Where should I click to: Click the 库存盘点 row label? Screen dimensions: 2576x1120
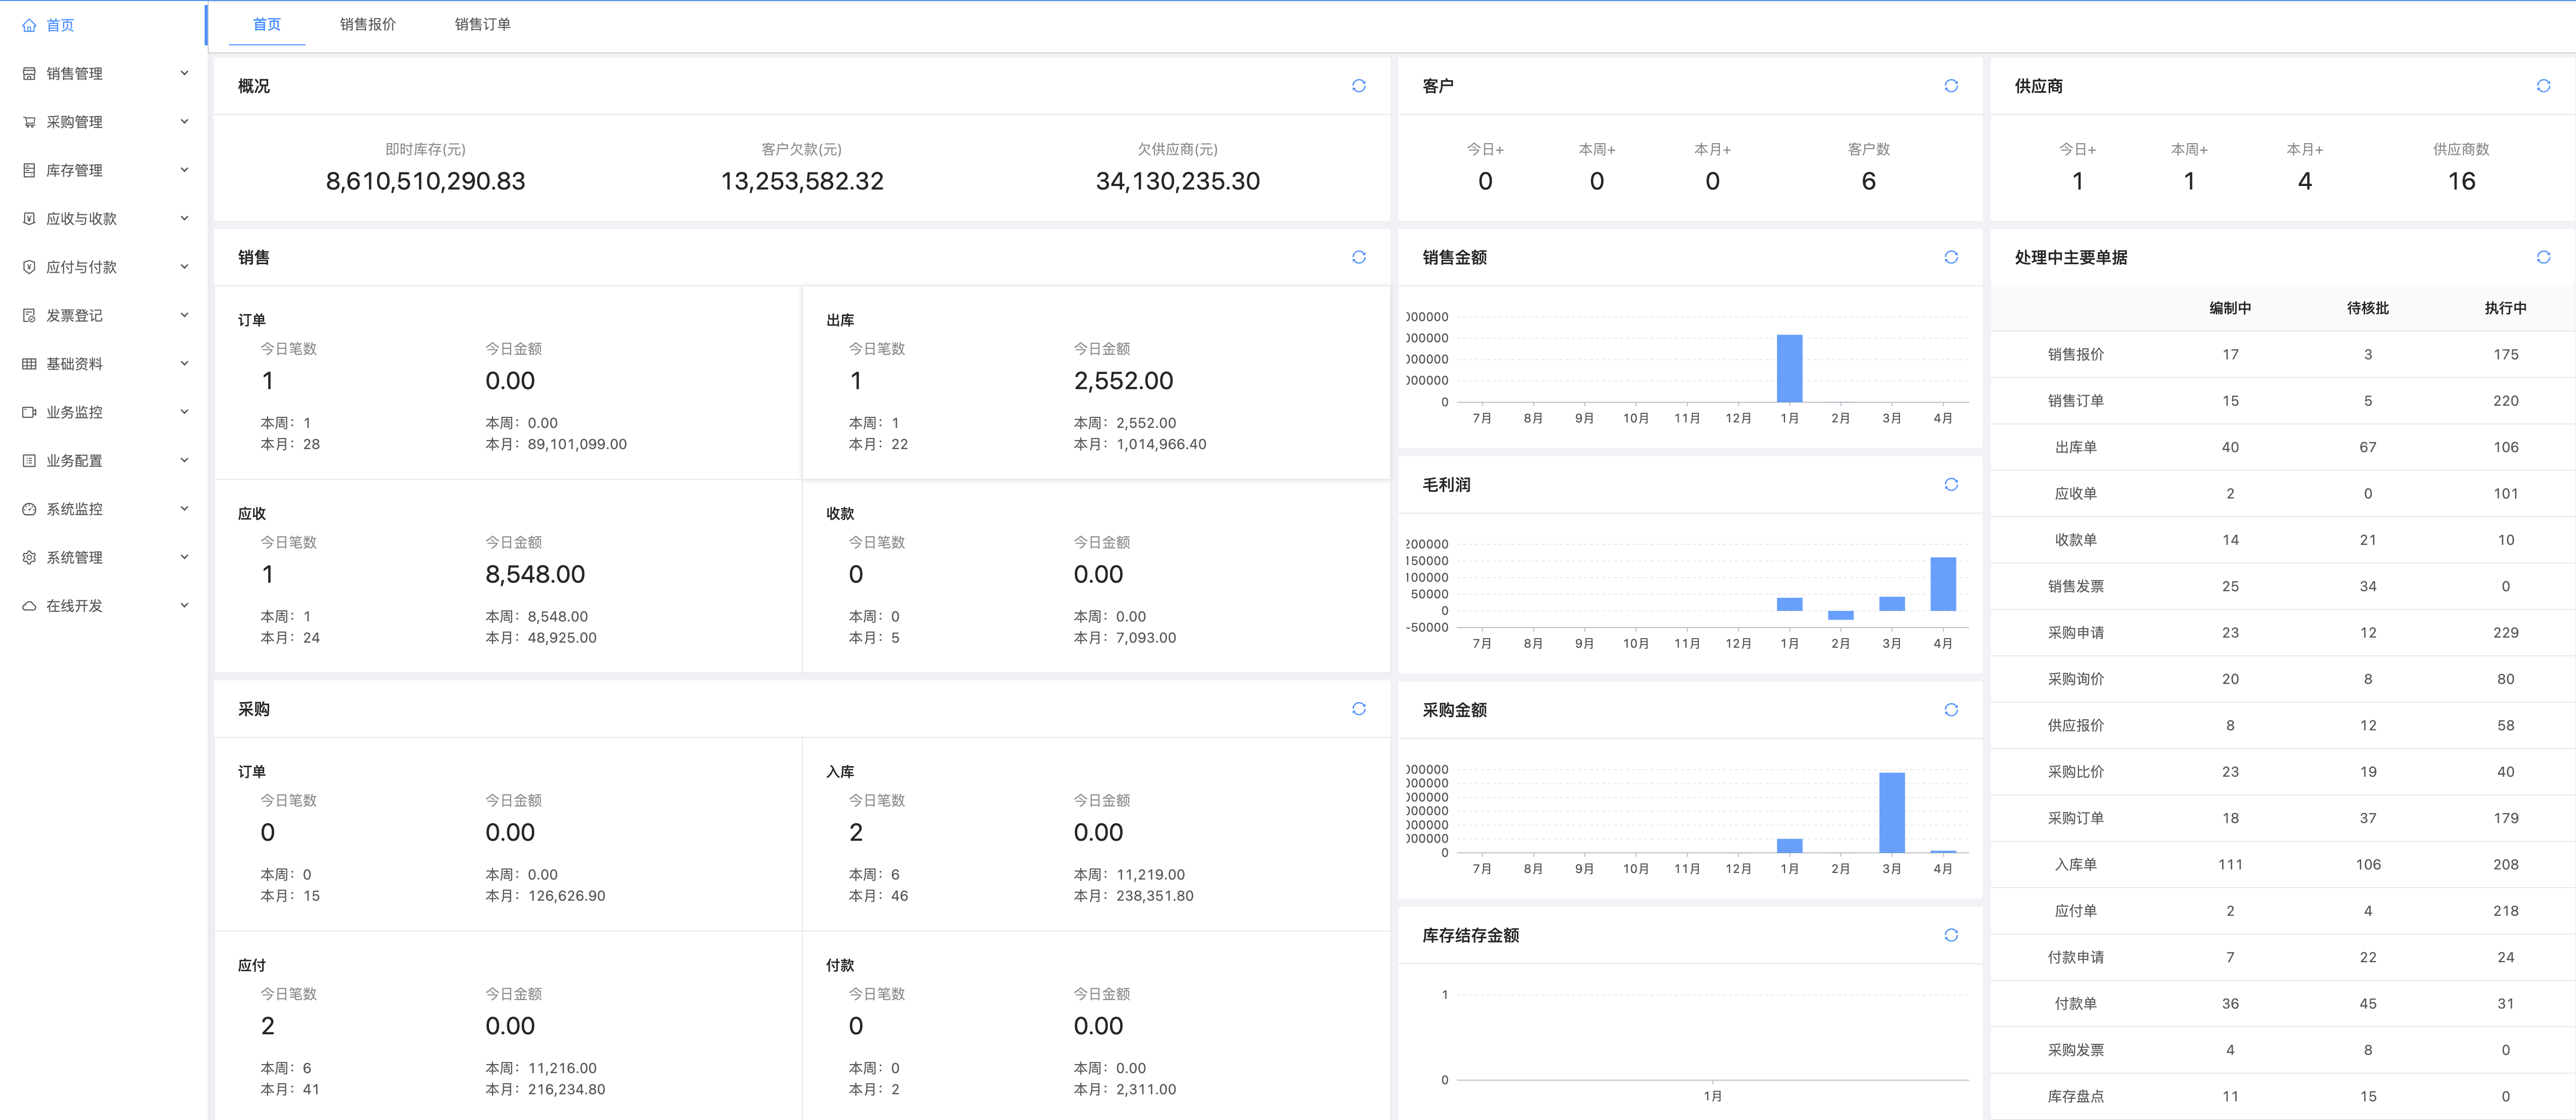click(2076, 1096)
